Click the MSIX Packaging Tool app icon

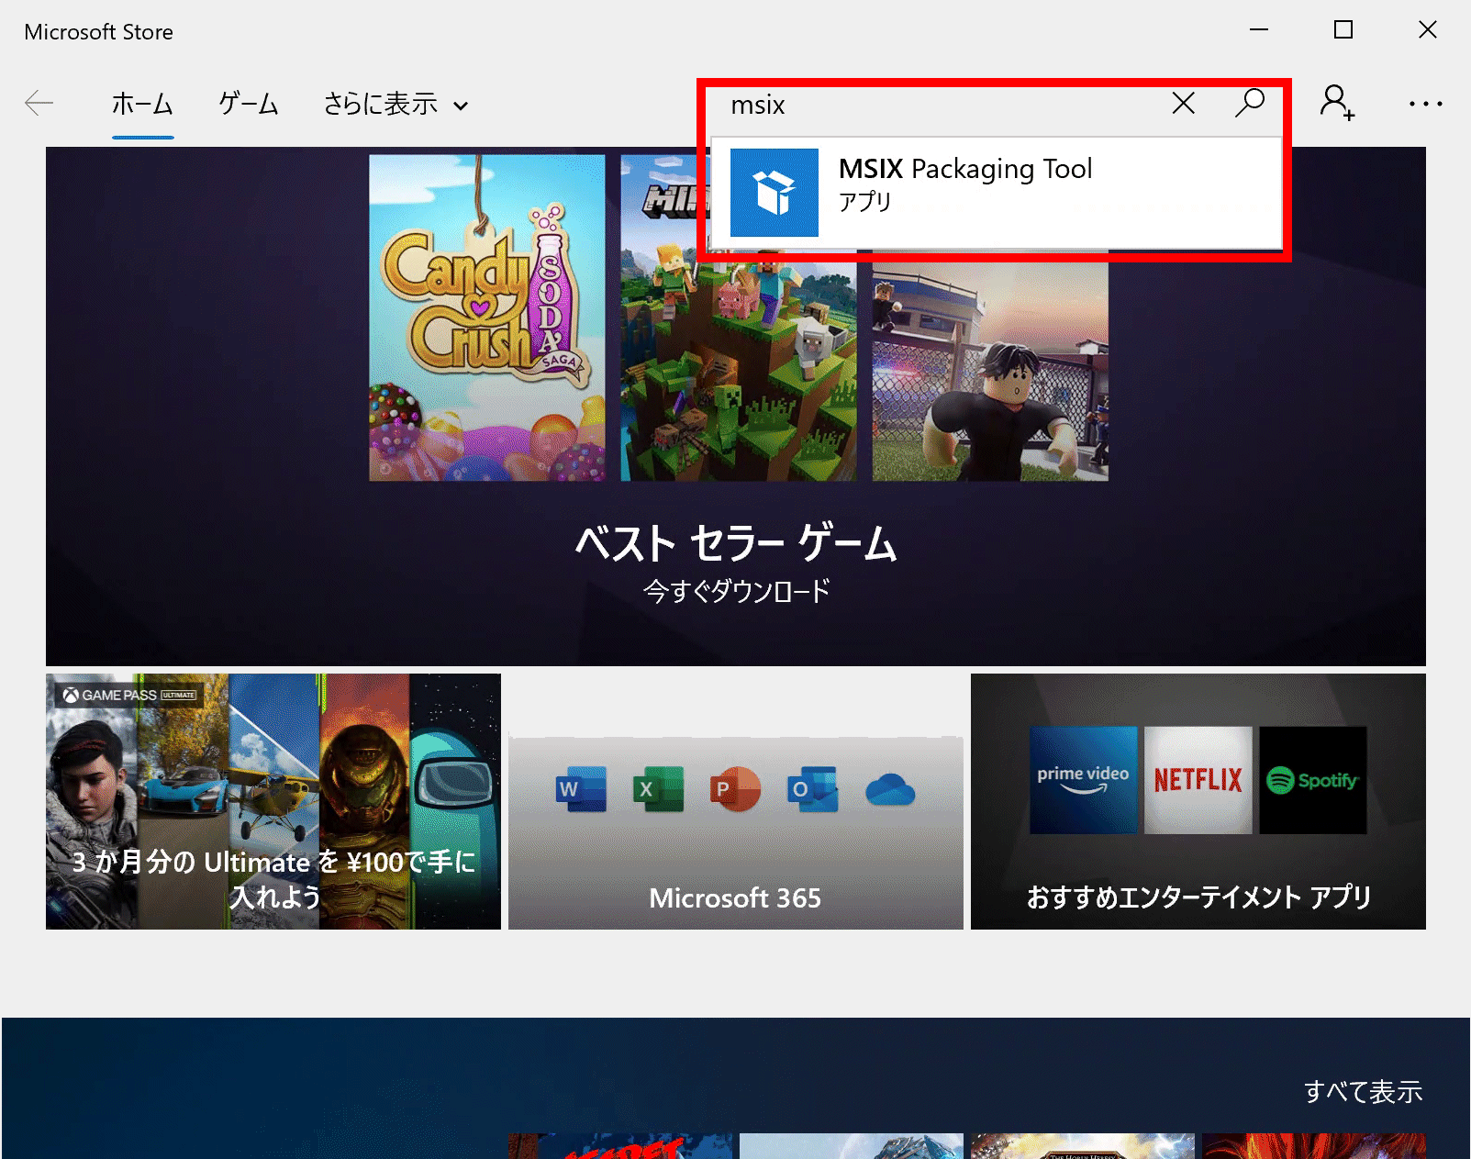(x=774, y=193)
